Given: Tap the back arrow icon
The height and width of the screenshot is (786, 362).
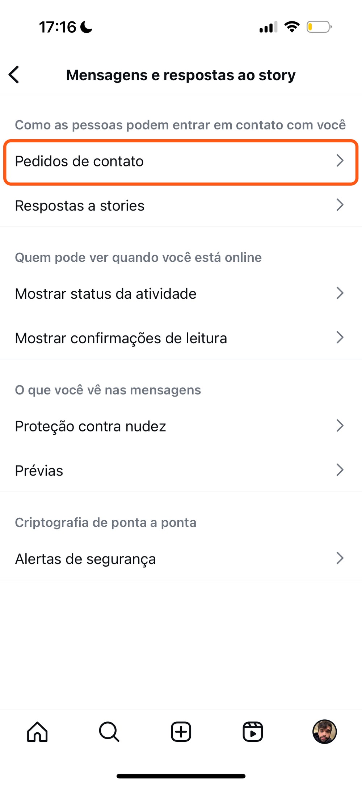Looking at the screenshot, I should tap(14, 75).
